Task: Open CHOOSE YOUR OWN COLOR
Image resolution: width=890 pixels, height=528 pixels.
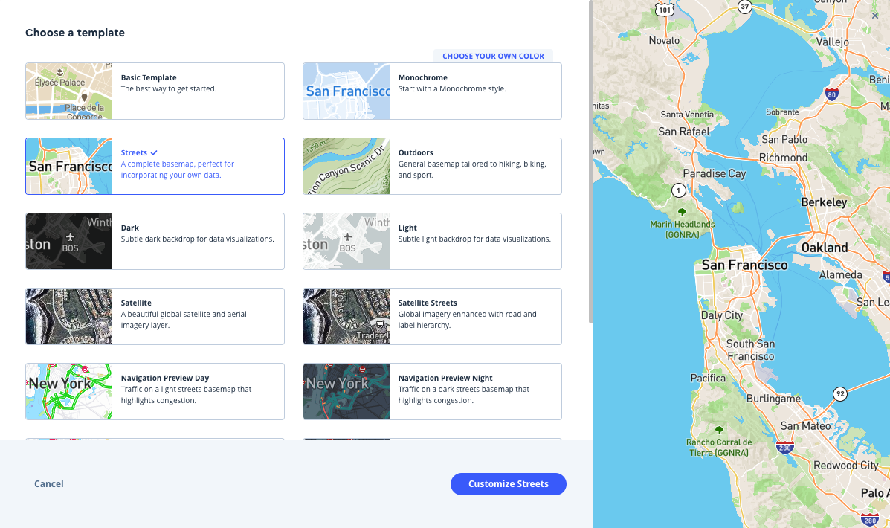Action: (493, 56)
